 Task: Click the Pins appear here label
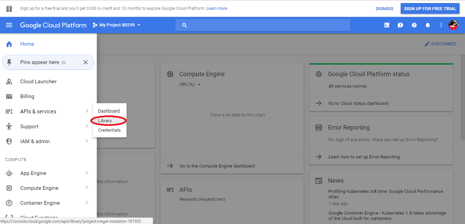click(x=40, y=62)
